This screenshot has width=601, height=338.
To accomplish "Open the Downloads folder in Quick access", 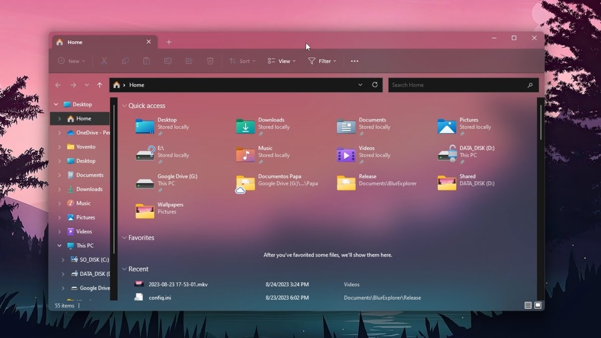I will point(263,127).
